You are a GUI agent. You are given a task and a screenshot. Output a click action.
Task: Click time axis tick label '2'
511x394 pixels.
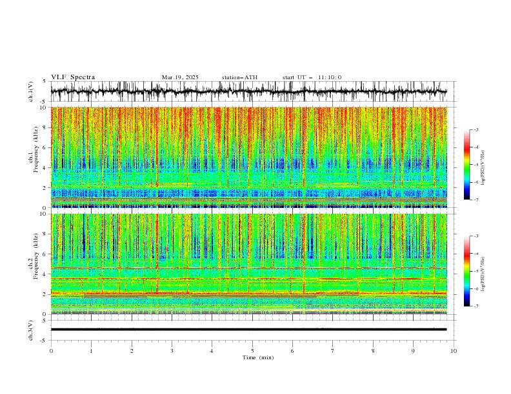click(132, 351)
